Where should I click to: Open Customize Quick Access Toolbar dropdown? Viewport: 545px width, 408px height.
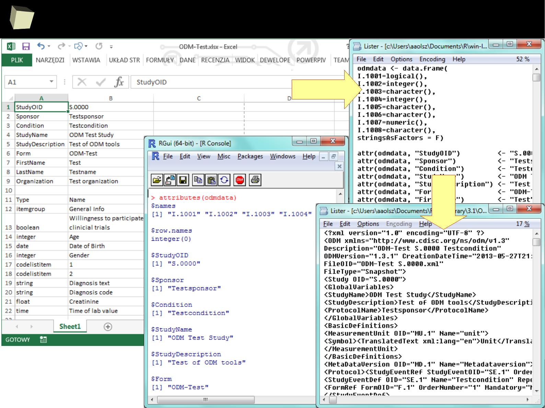pyautogui.click(x=111, y=46)
